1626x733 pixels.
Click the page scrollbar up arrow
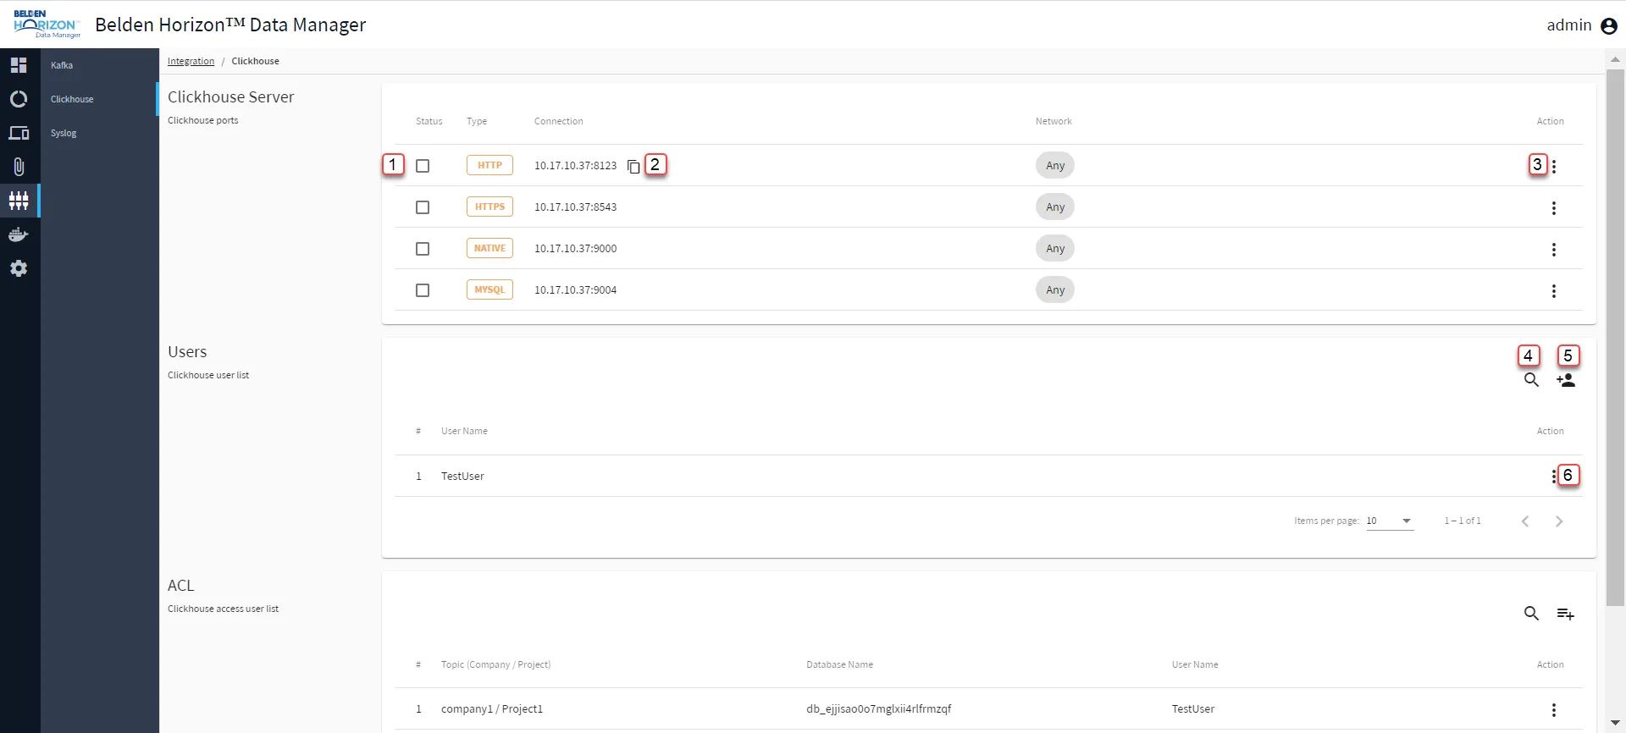point(1615,59)
